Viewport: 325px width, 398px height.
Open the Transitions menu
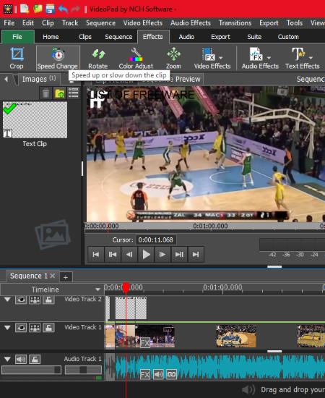point(235,23)
